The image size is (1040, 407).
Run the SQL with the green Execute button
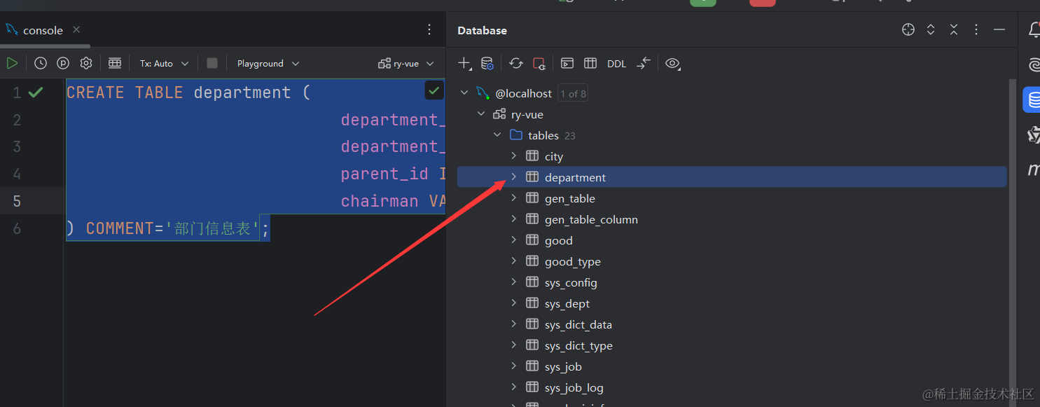12,63
